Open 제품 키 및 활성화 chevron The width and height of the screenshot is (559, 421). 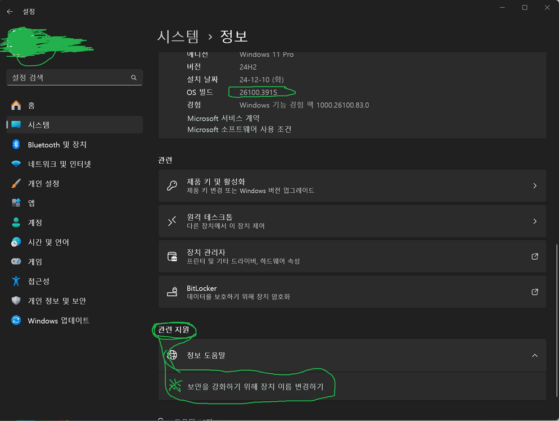tap(534, 185)
